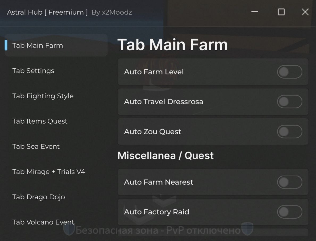Toggle Auto Factory Raid switch
Viewport: 316px width, 241px height.
pyautogui.click(x=289, y=212)
